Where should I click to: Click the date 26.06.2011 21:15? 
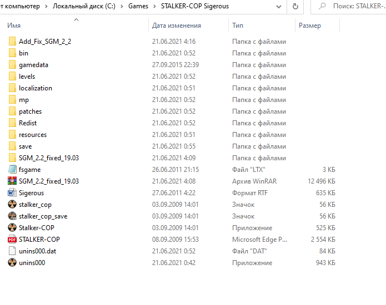click(x=176, y=169)
